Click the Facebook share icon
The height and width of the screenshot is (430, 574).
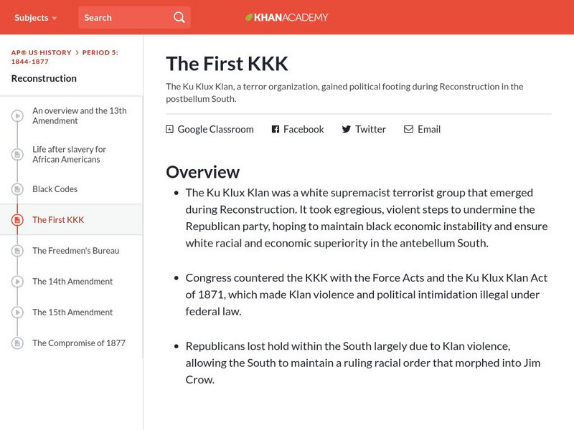[x=275, y=130]
